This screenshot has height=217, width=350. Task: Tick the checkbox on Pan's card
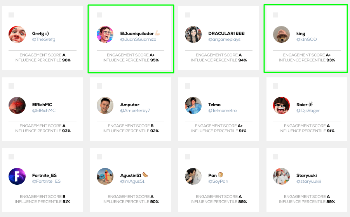pos(188,157)
